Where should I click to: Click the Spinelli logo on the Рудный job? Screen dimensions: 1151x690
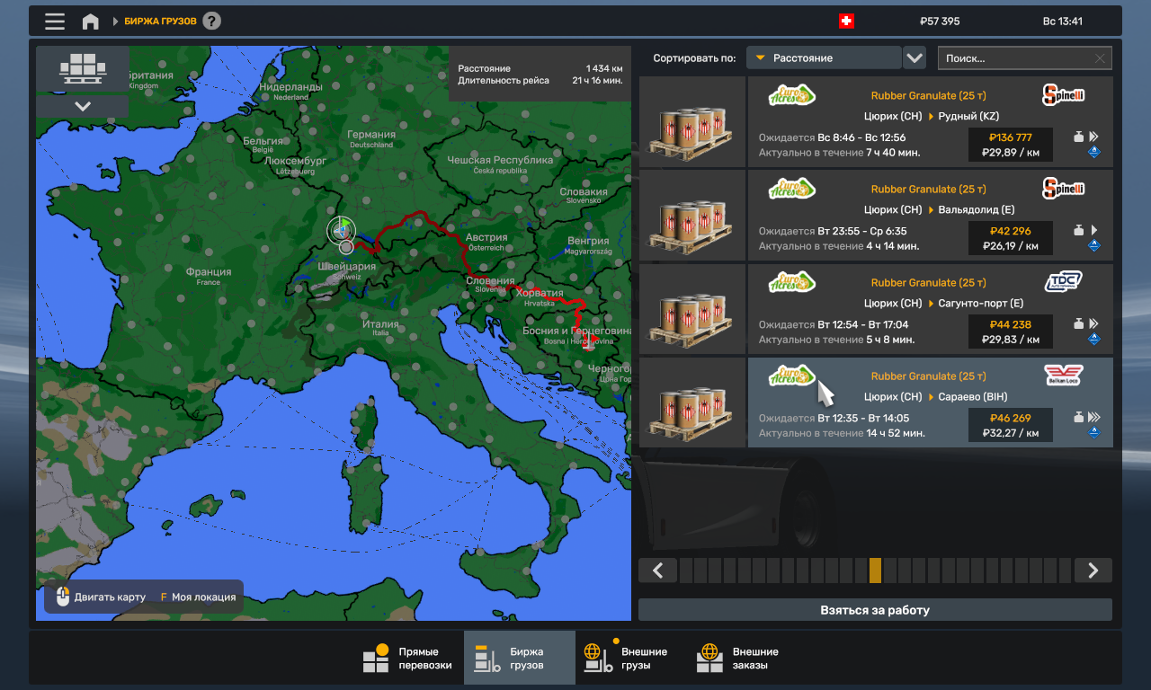(1063, 94)
